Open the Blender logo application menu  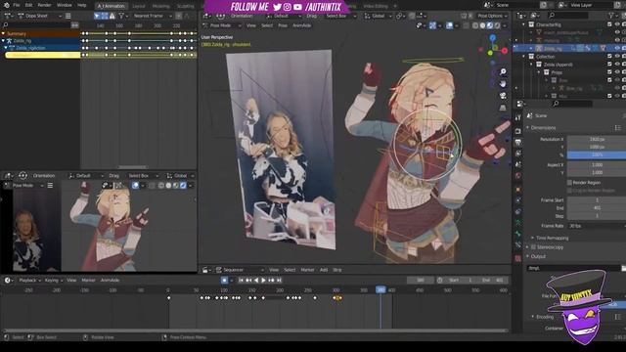tap(7, 5)
